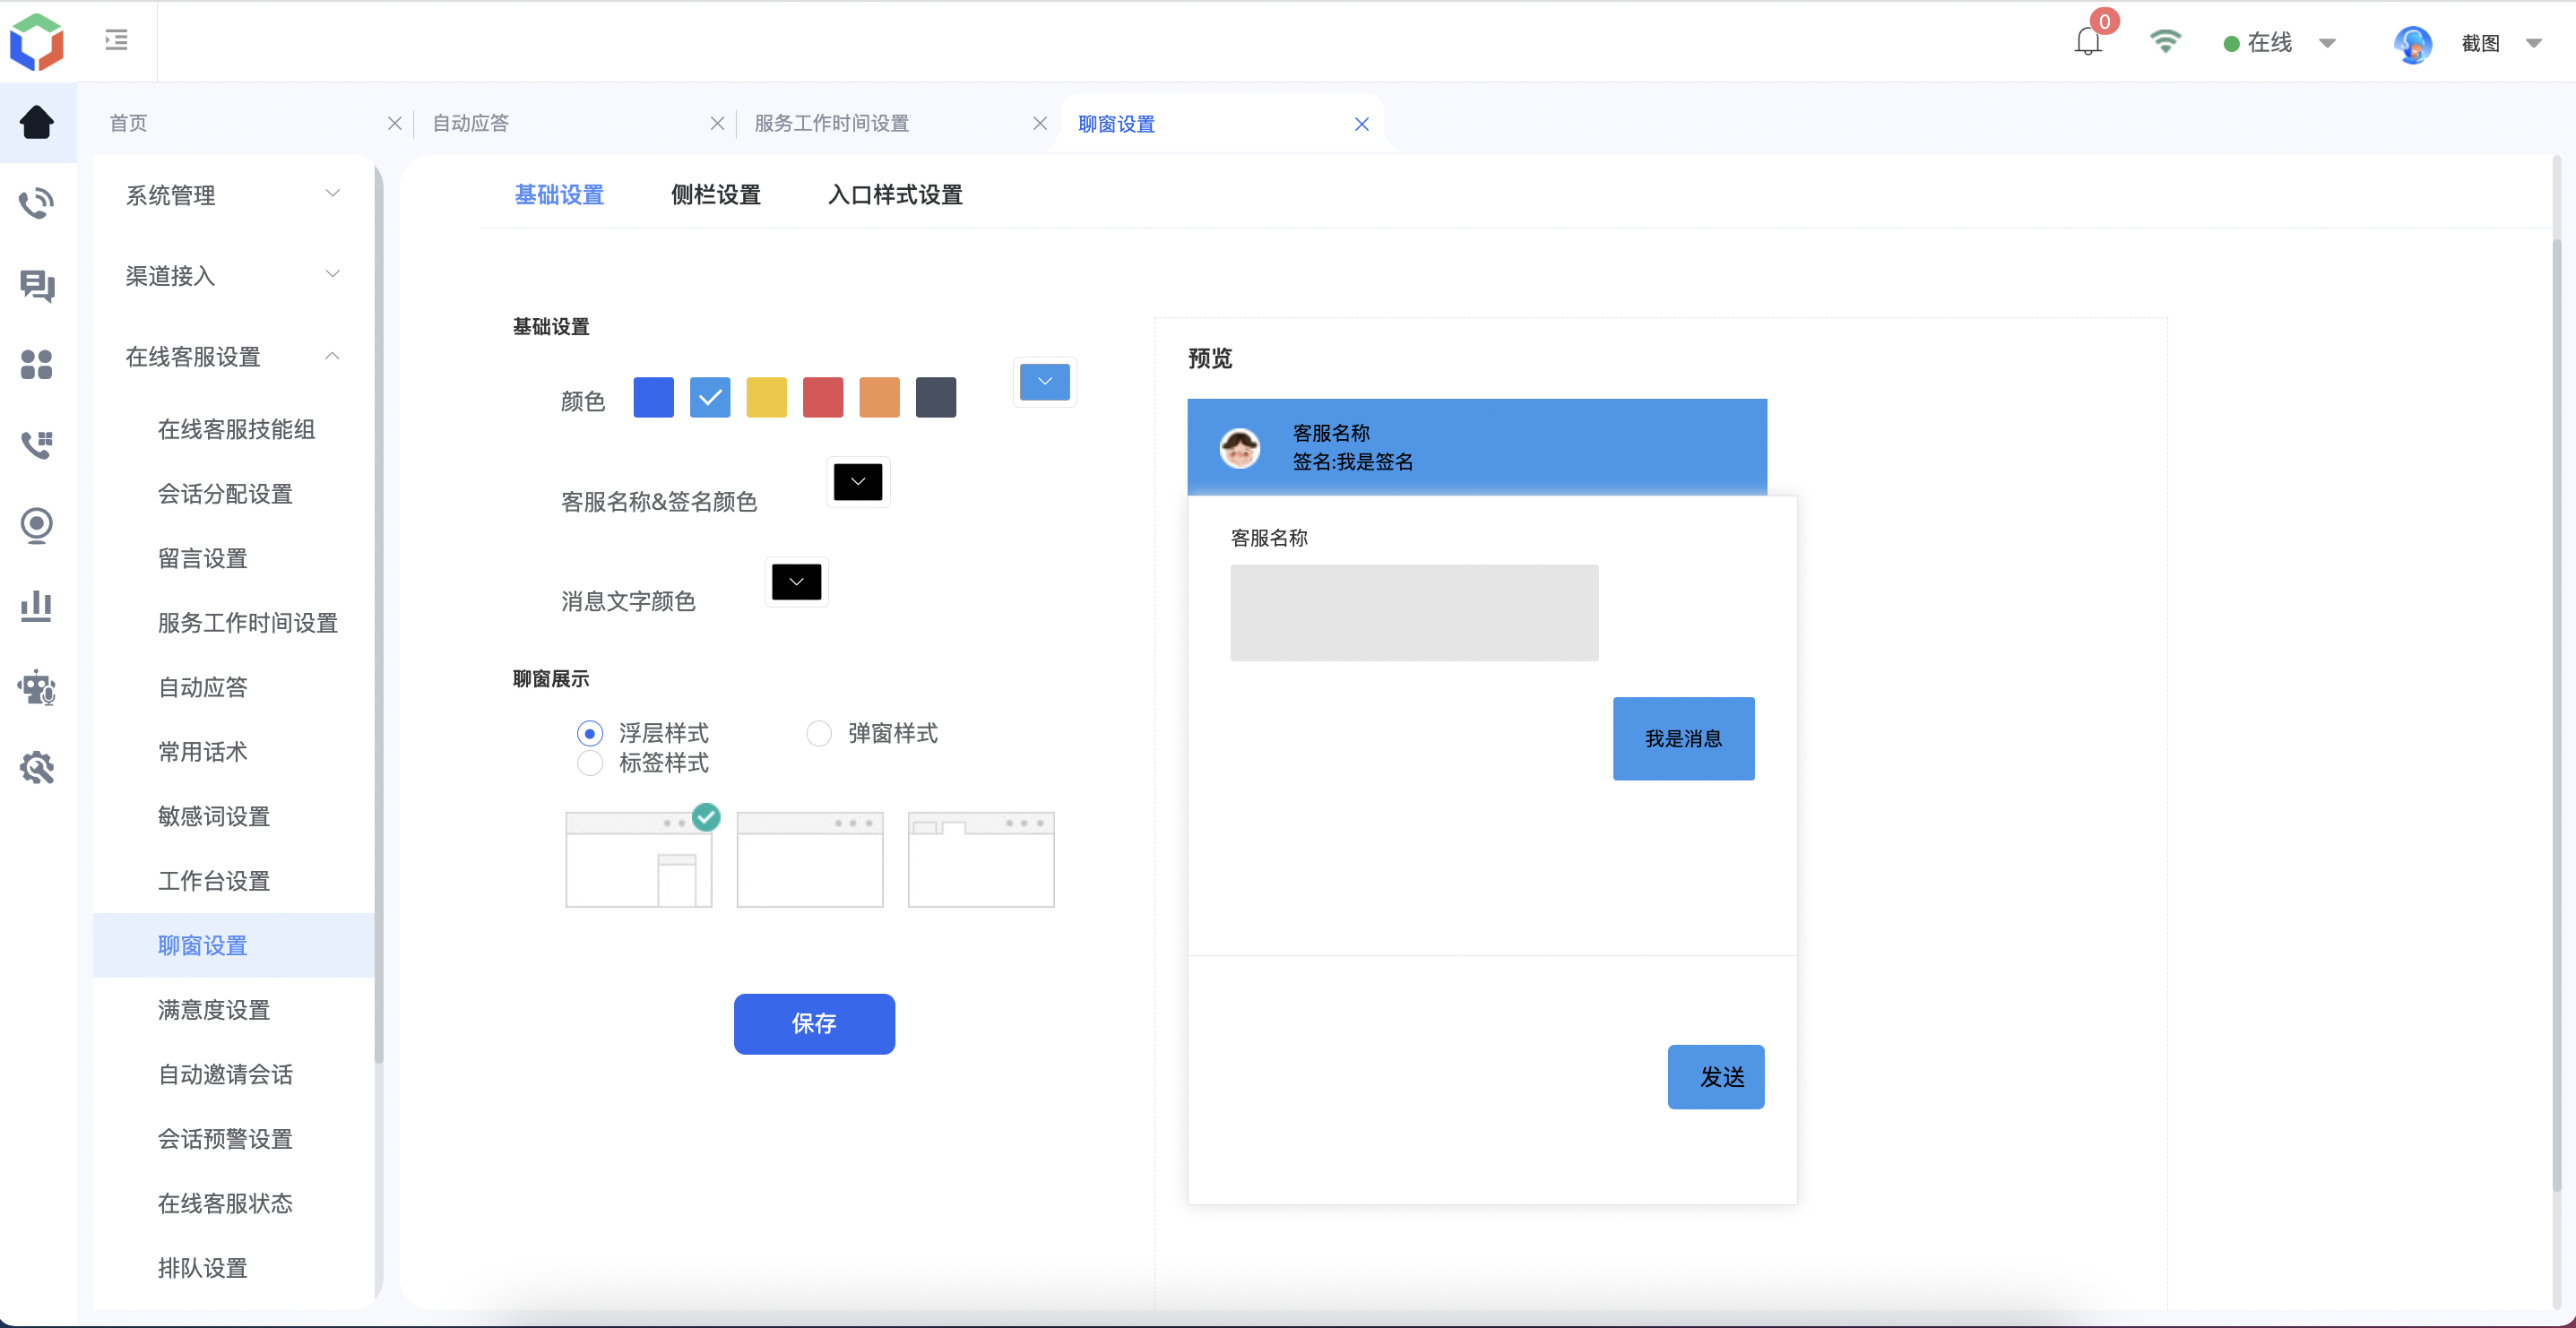Close the 服务工作时间设置 tab
Image resolution: width=2576 pixels, height=1328 pixels.
click(x=1040, y=123)
